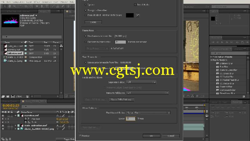Viewport: 250px width, 141px height.
Task: Select the Clone Stamp tool
Action: click(58, 6)
